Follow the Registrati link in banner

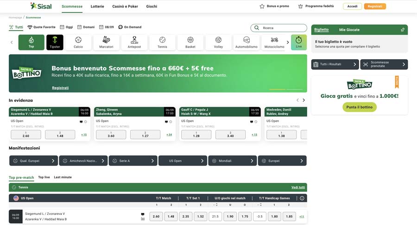[60, 88]
